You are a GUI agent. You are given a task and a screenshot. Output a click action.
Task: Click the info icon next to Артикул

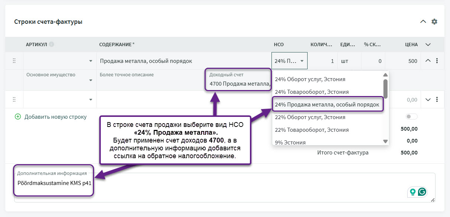51,44
